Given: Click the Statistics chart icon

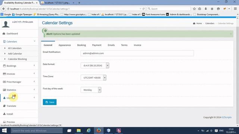Looking at the screenshot, I should tap(4, 90).
